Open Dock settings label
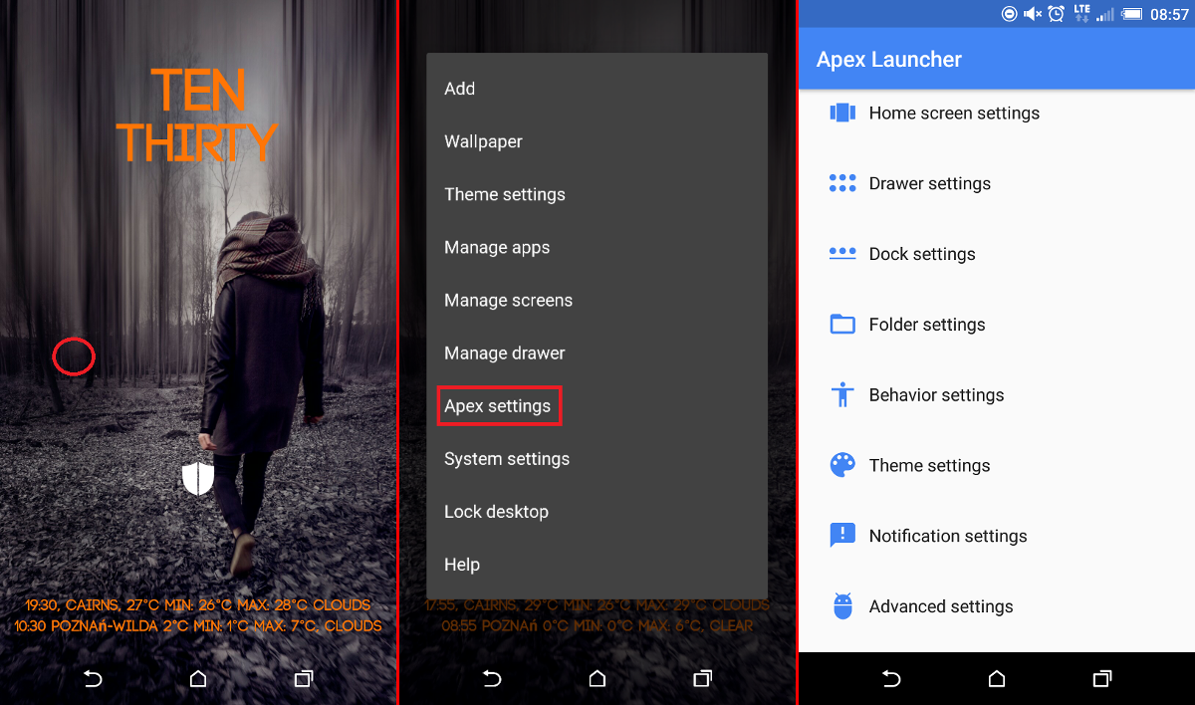 click(x=922, y=254)
